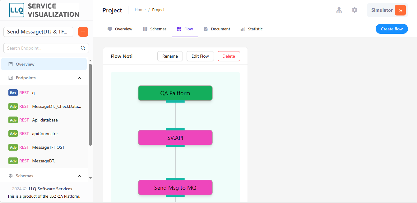Click the Endpoints section icon
The image size is (417, 203).
[x=11, y=78]
